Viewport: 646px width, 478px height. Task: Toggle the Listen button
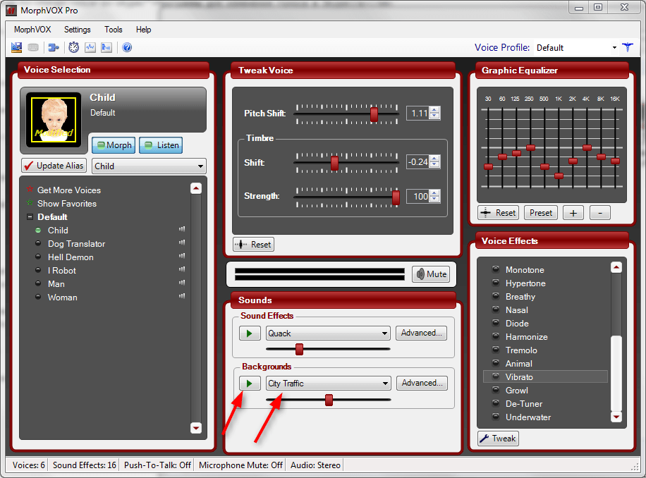(x=161, y=145)
